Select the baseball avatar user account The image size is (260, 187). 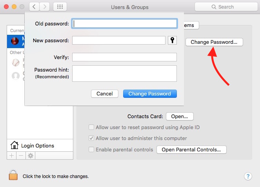(x=16, y=62)
